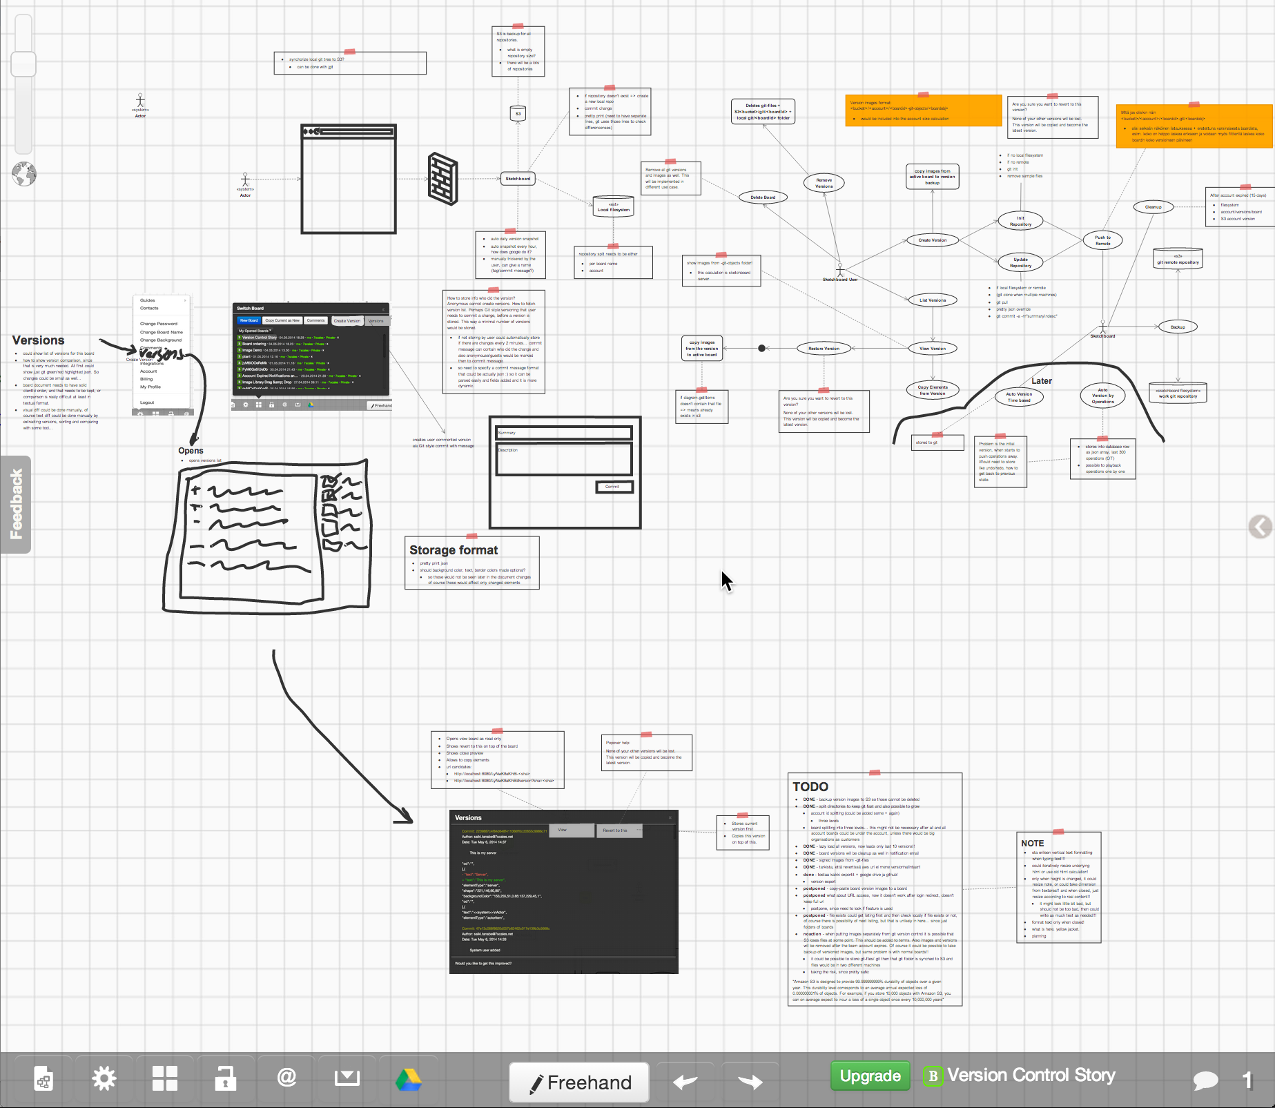Select the List Versions use case

pos(933,300)
